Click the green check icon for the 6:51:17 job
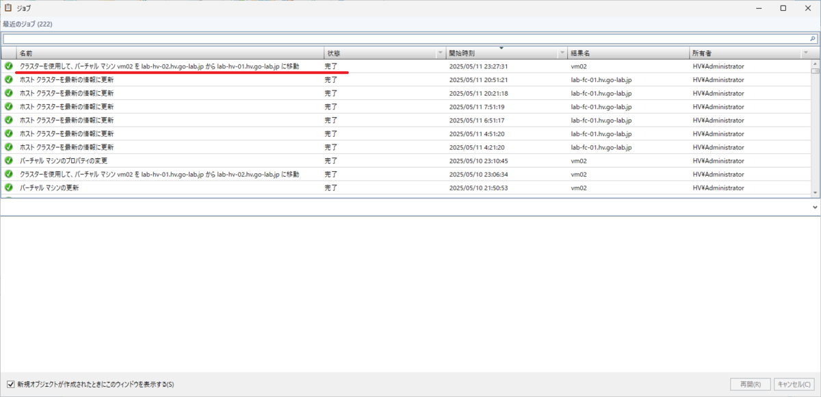 click(9, 120)
